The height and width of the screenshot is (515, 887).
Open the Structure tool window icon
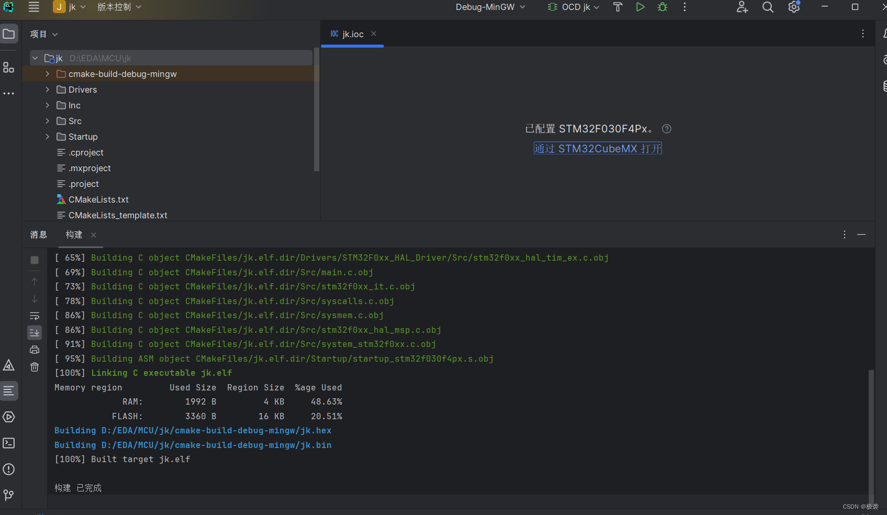point(9,68)
